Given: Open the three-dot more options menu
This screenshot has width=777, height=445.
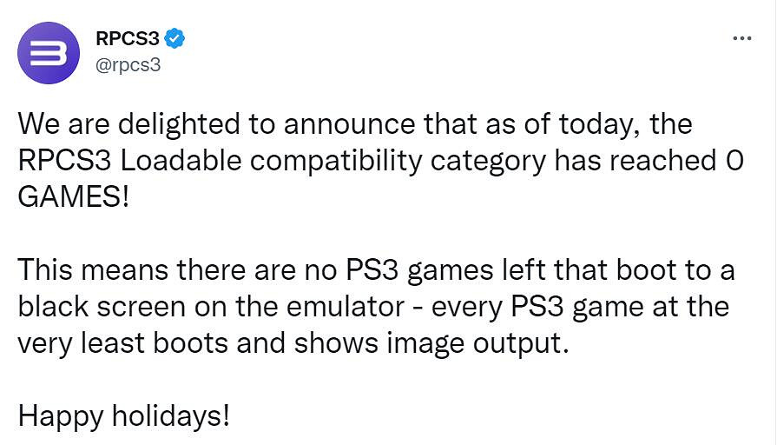Looking at the screenshot, I should [x=741, y=39].
